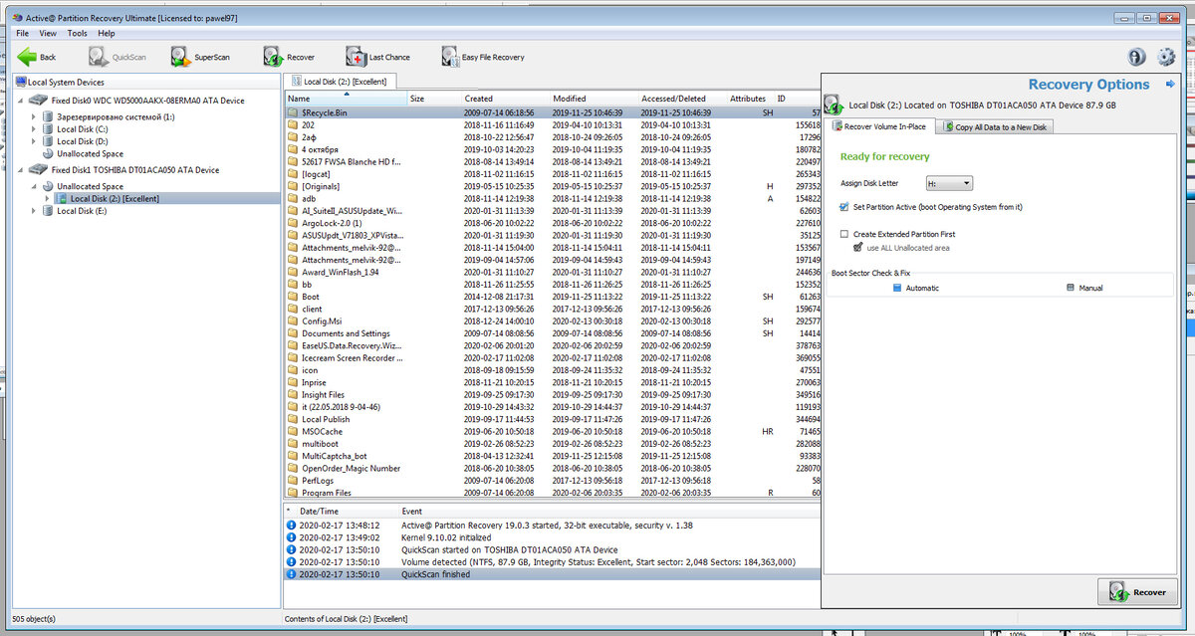Select Fixed Disk1 TOSHIBA drive icon
Viewport: 1195px width, 636px height.
coord(38,170)
